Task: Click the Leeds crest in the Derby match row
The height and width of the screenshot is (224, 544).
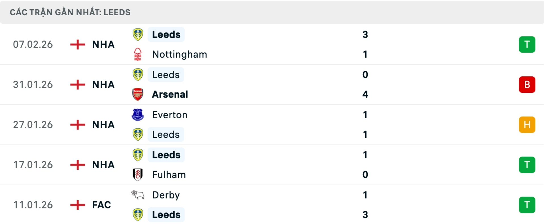Action: point(138,215)
